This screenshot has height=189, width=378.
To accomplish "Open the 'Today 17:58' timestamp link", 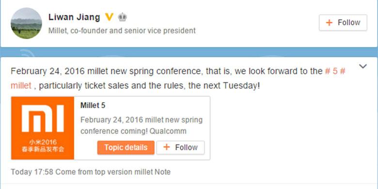I will 32,172.
